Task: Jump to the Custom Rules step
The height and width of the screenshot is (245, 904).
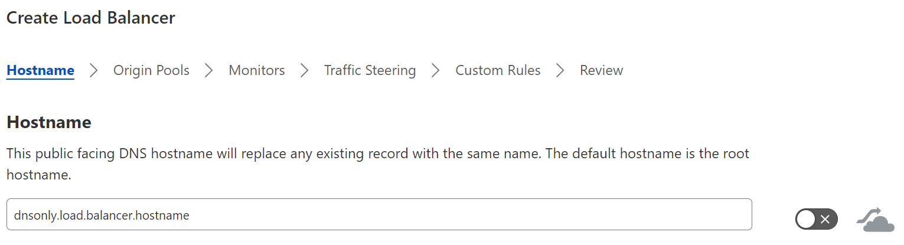Action: point(498,71)
